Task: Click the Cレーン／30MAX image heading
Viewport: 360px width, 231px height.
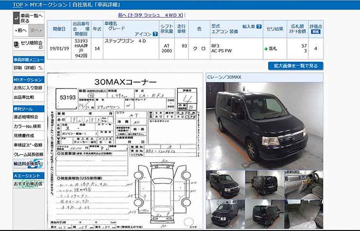Action: 265,77
